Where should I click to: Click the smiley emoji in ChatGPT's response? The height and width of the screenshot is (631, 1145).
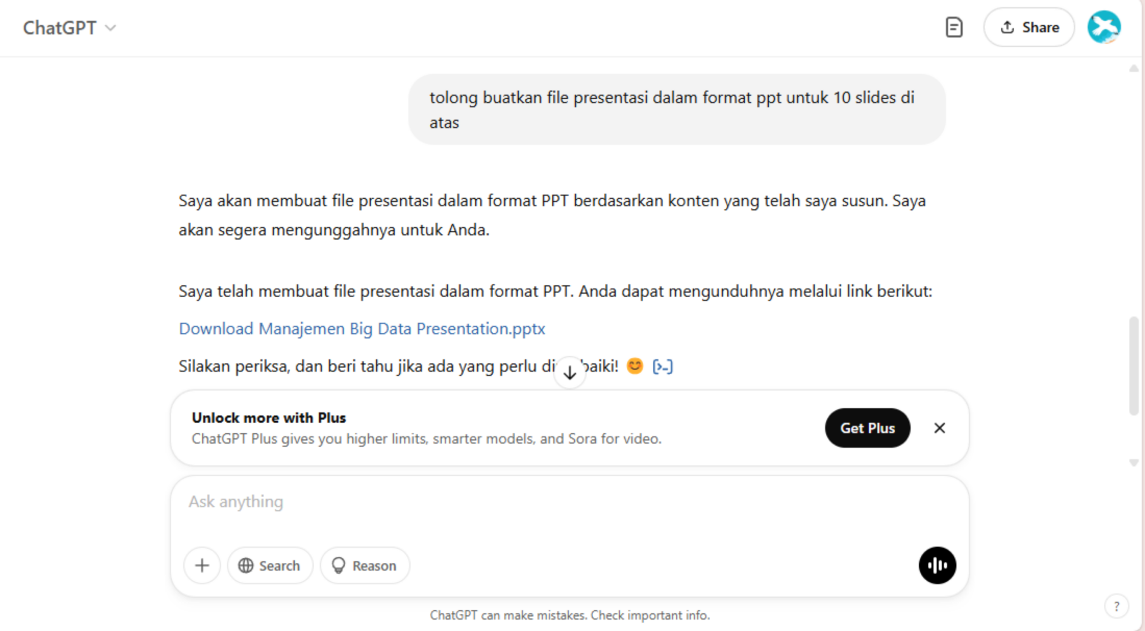tap(635, 366)
